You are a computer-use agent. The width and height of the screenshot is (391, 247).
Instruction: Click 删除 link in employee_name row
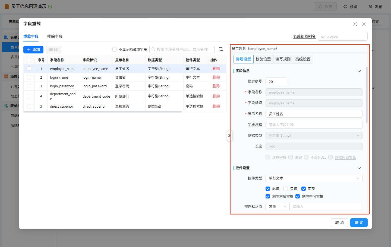point(216,69)
